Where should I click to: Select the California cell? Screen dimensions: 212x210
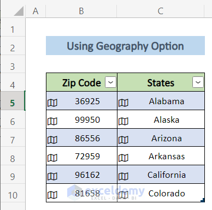161,175
